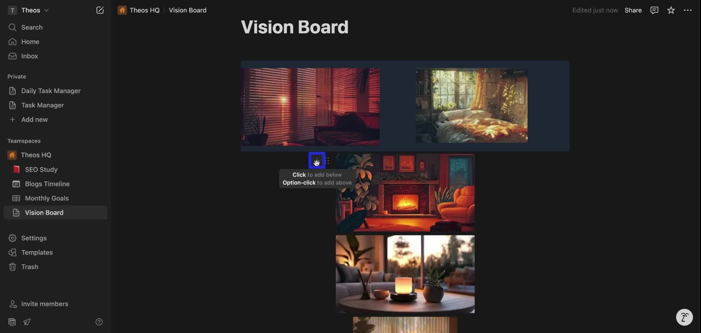
Task: Open the Trash
Action: point(30,267)
